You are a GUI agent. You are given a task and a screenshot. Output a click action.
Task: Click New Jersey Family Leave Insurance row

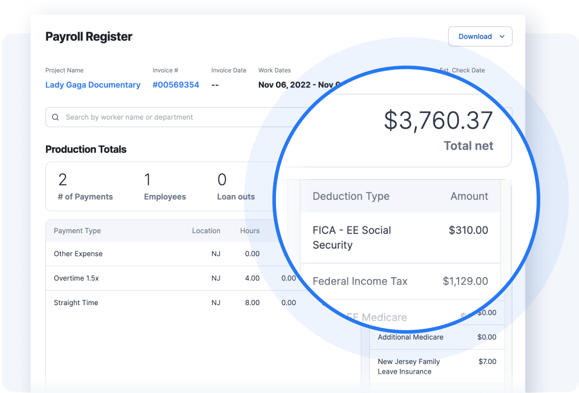(x=409, y=366)
